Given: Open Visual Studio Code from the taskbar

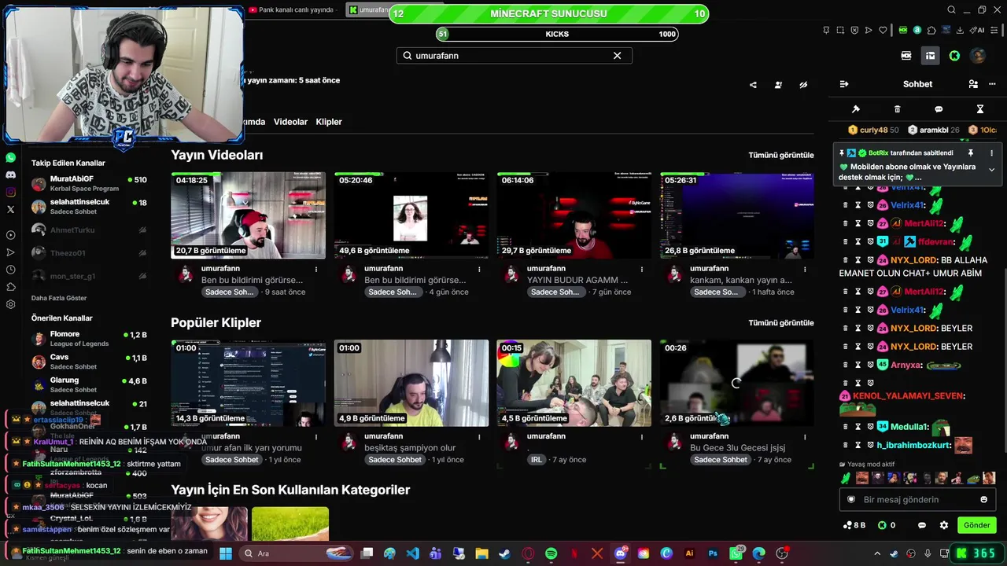Looking at the screenshot, I should pyautogui.click(x=412, y=553).
